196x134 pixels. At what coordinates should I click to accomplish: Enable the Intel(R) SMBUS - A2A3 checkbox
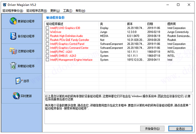[47, 56]
